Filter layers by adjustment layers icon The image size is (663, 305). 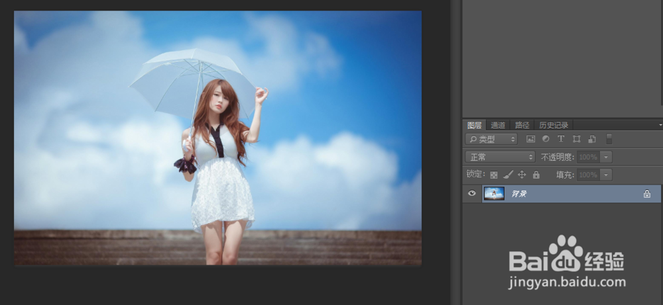click(546, 139)
